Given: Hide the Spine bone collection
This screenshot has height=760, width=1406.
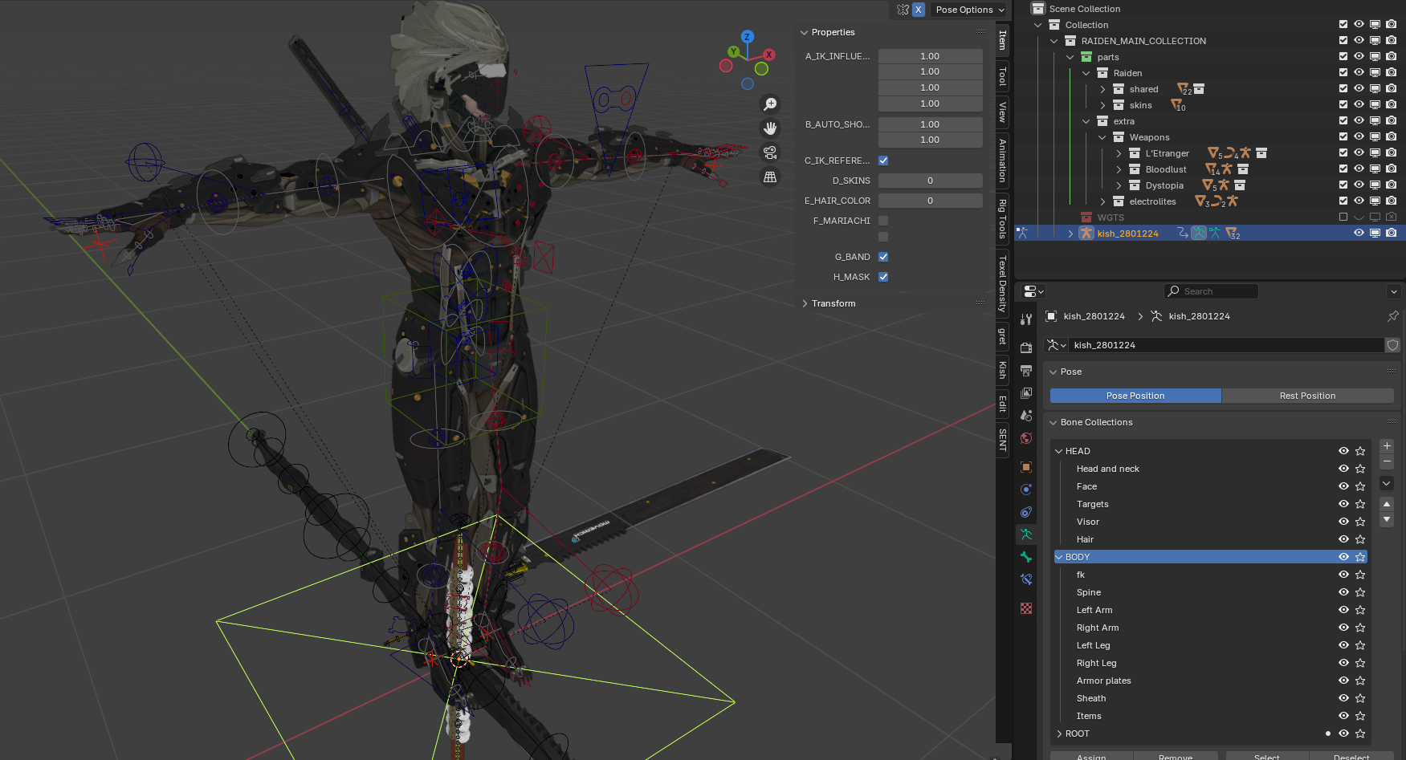Looking at the screenshot, I should 1343,592.
